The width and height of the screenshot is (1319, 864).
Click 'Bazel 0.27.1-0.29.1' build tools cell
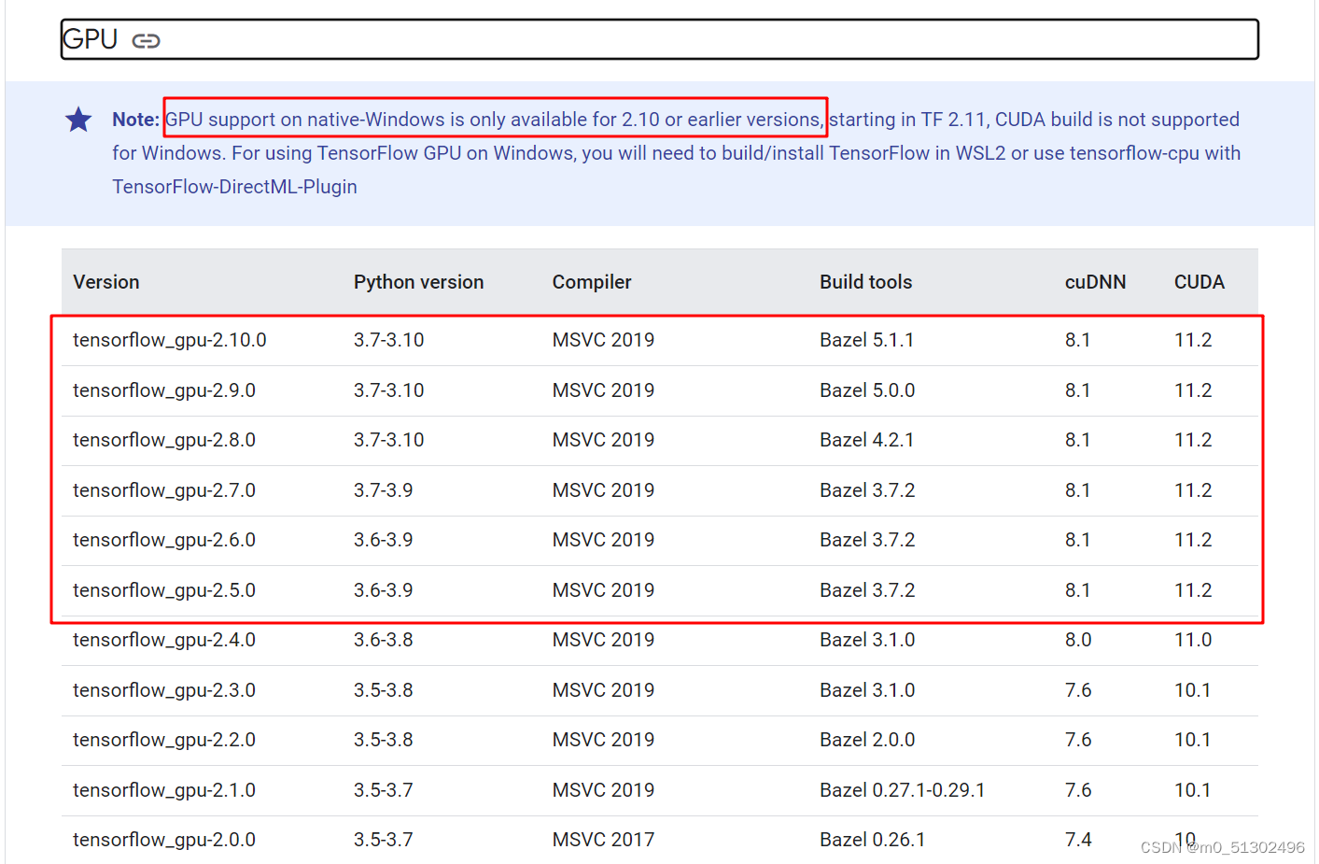903,790
